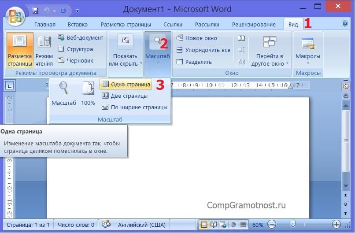355x233 pixels.
Task: Click Английский (США) language indicator
Action: click(x=142, y=225)
